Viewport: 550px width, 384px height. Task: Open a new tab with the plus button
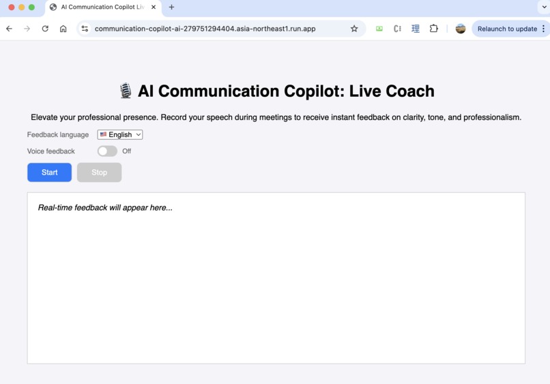(171, 7)
